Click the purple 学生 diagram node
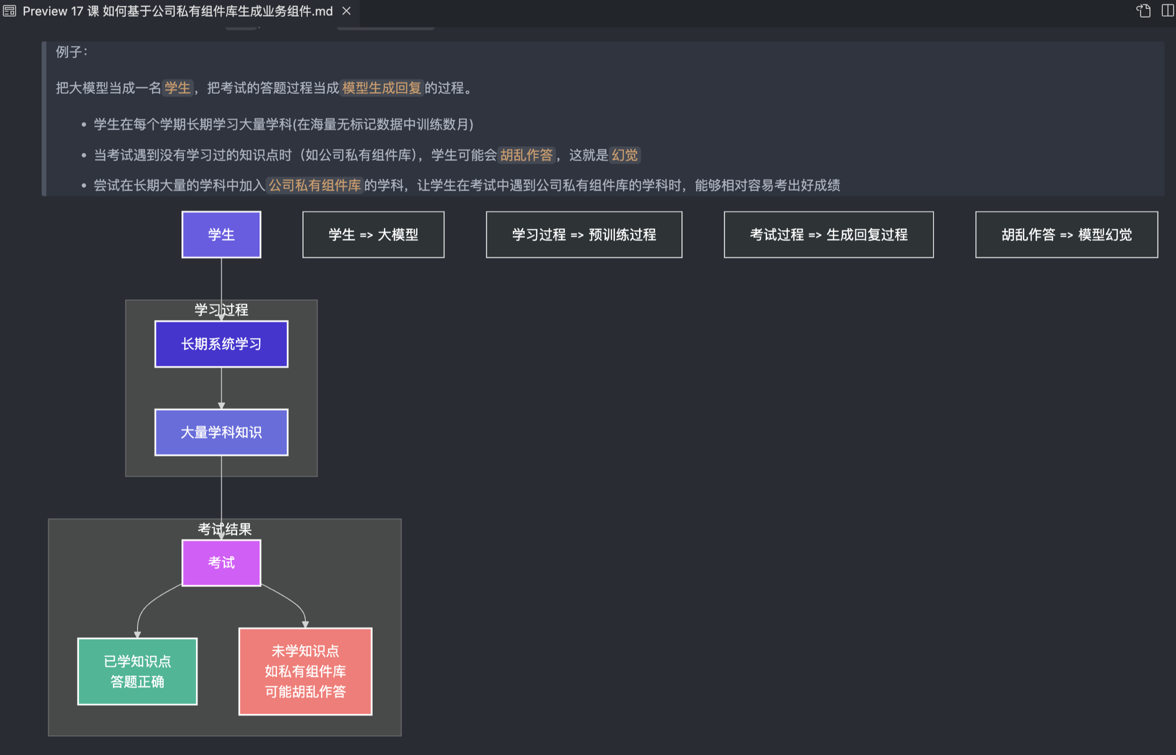 pyautogui.click(x=221, y=235)
